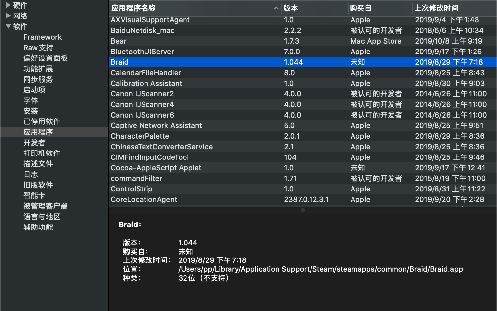Open 打印机软件 sidebar item
497x311 pixels.
(42, 153)
